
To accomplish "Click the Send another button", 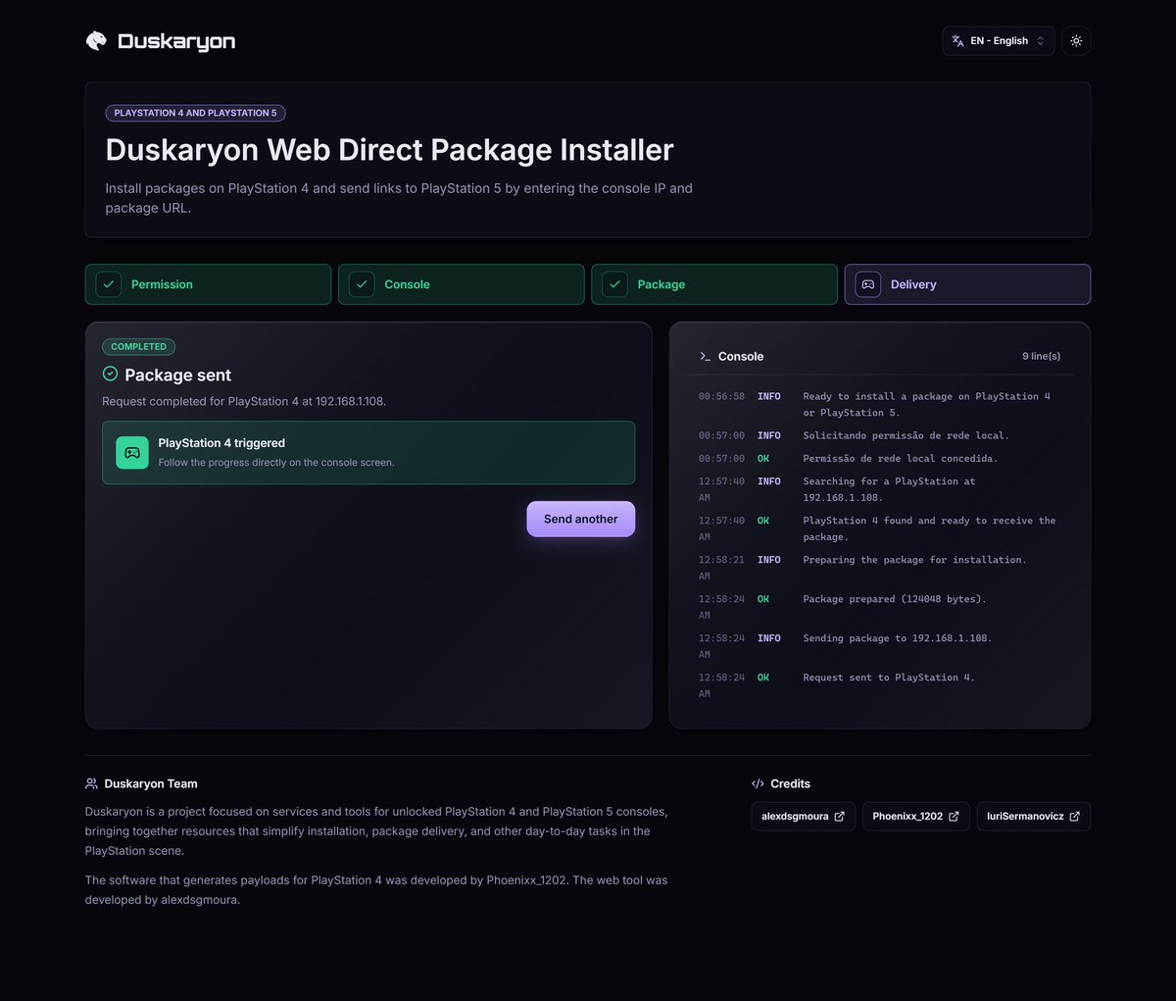I will pyautogui.click(x=581, y=519).
